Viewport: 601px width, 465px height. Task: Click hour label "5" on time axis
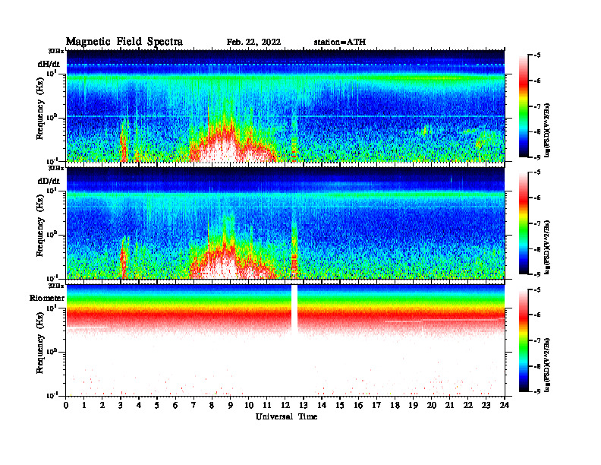point(157,405)
